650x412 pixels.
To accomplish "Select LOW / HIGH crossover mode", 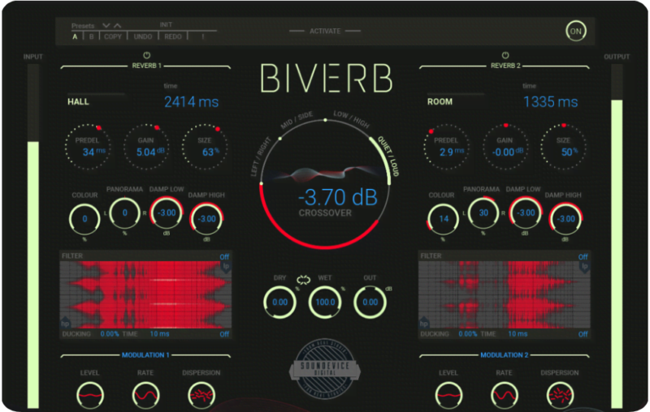I will pos(352,119).
